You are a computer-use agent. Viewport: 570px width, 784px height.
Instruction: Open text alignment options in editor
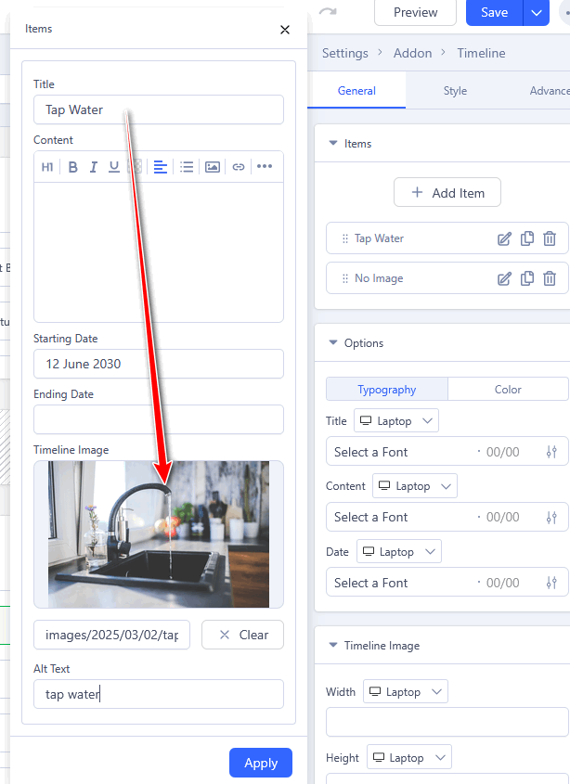coord(161,167)
